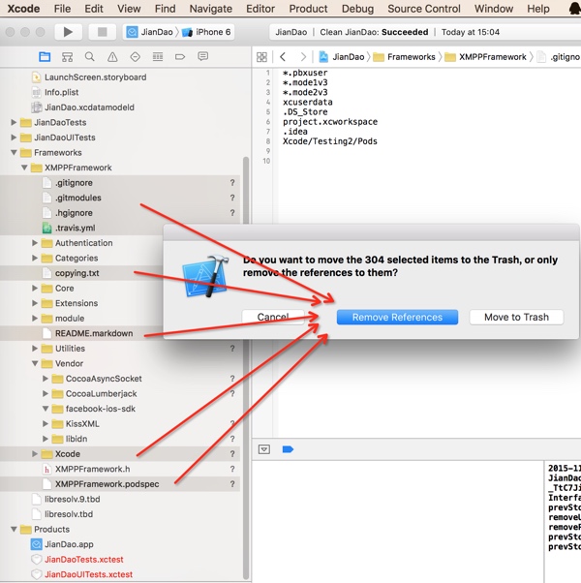Click the LaunchScreen.storyboard file icon
The image size is (581, 583).
click(37, 77)
